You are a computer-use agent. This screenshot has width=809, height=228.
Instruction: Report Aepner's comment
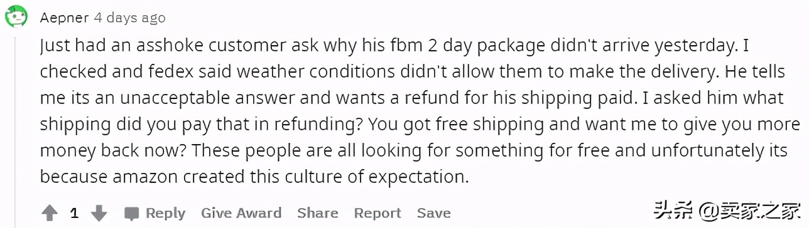click(x=377, y=213)
